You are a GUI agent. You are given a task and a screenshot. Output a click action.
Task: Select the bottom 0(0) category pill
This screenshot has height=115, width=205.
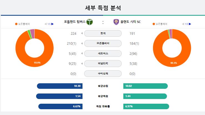pyautogui.click(x=103, y=74)
